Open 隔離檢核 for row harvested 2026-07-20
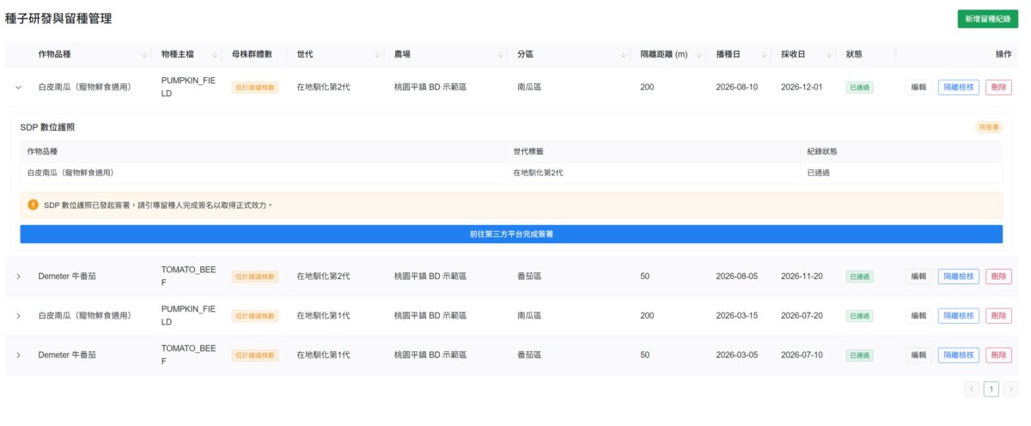 click(958, 315)
